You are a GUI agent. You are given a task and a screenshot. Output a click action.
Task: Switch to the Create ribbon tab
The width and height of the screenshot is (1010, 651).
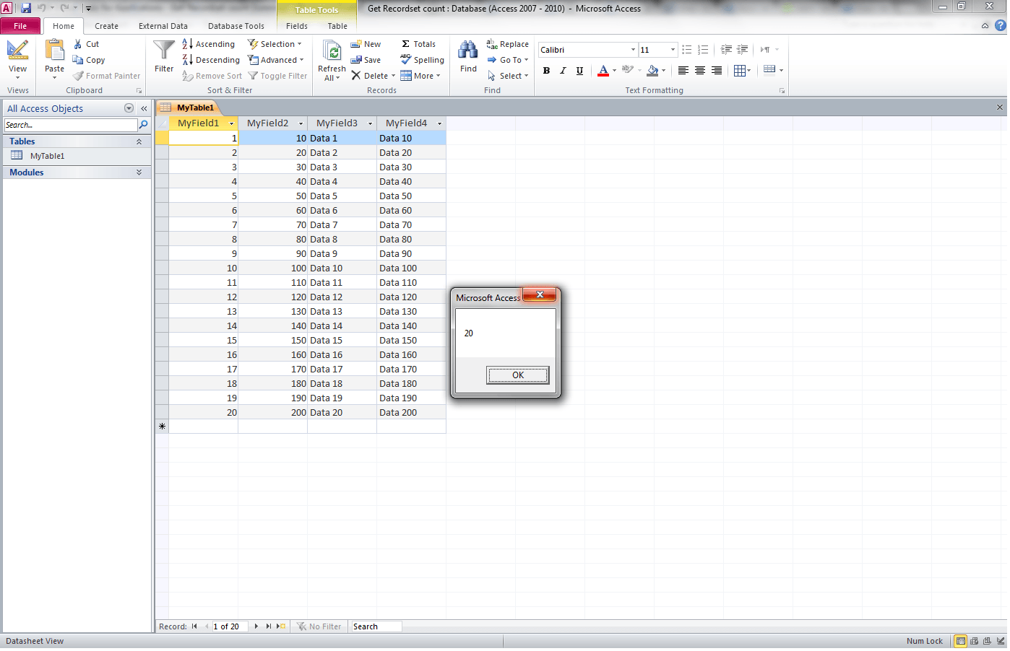tap(106, 25)
